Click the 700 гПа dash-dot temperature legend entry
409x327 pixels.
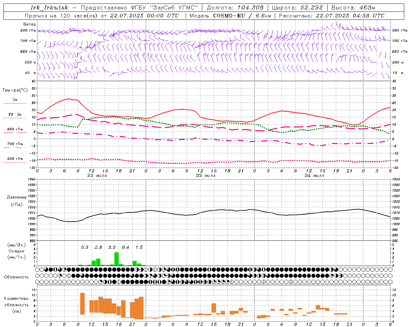(x=15, y=144)
